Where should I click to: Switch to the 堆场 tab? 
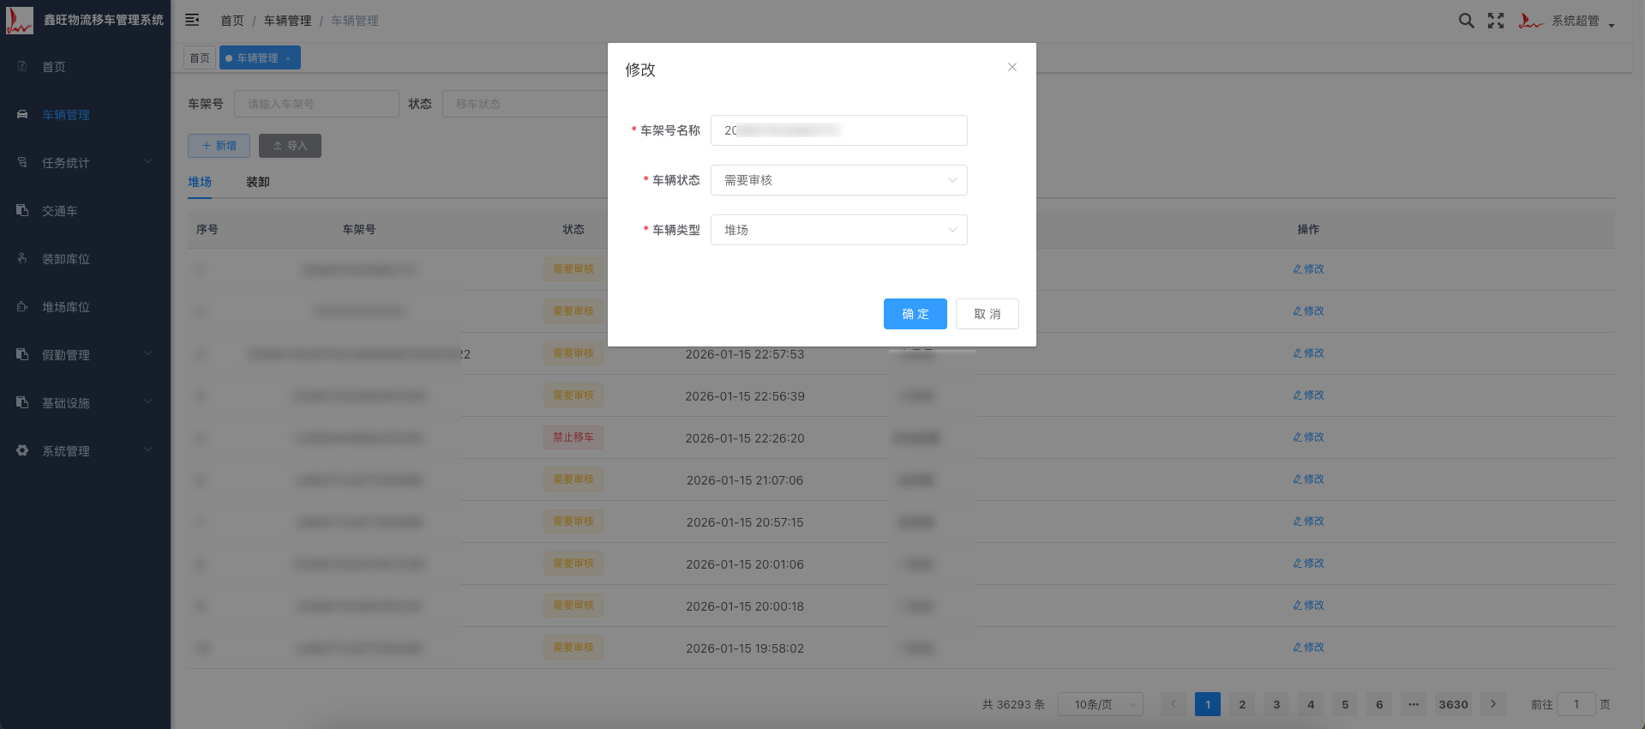(x=200, y=182)
